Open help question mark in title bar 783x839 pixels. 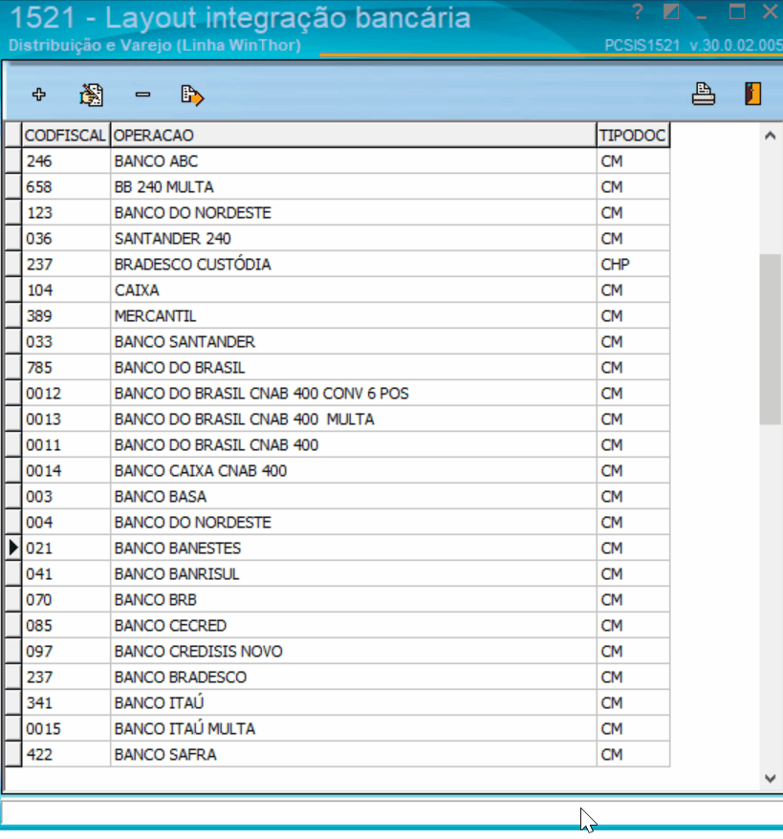(637, 11)
